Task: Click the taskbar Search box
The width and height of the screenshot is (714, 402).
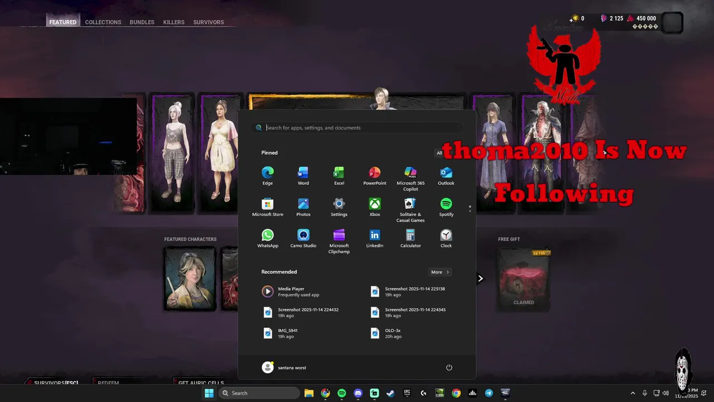Action: click(259, 393)
